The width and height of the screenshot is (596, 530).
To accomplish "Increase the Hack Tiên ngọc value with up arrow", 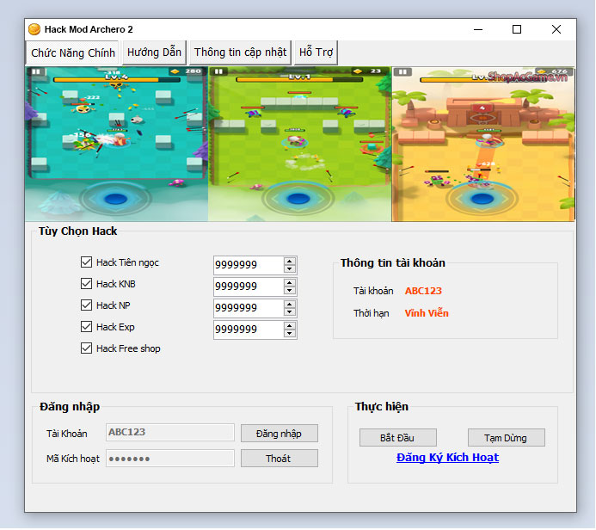I will (290, 261).
